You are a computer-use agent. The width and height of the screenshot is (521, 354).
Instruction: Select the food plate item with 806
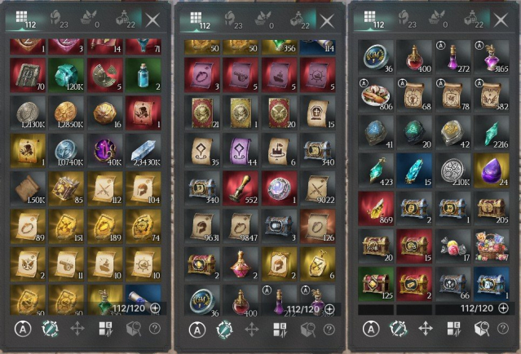point(376,95)
